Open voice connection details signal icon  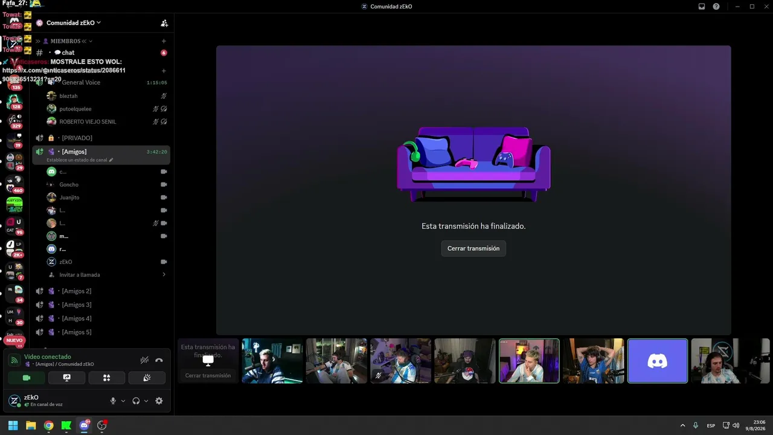tap(14, 360)
